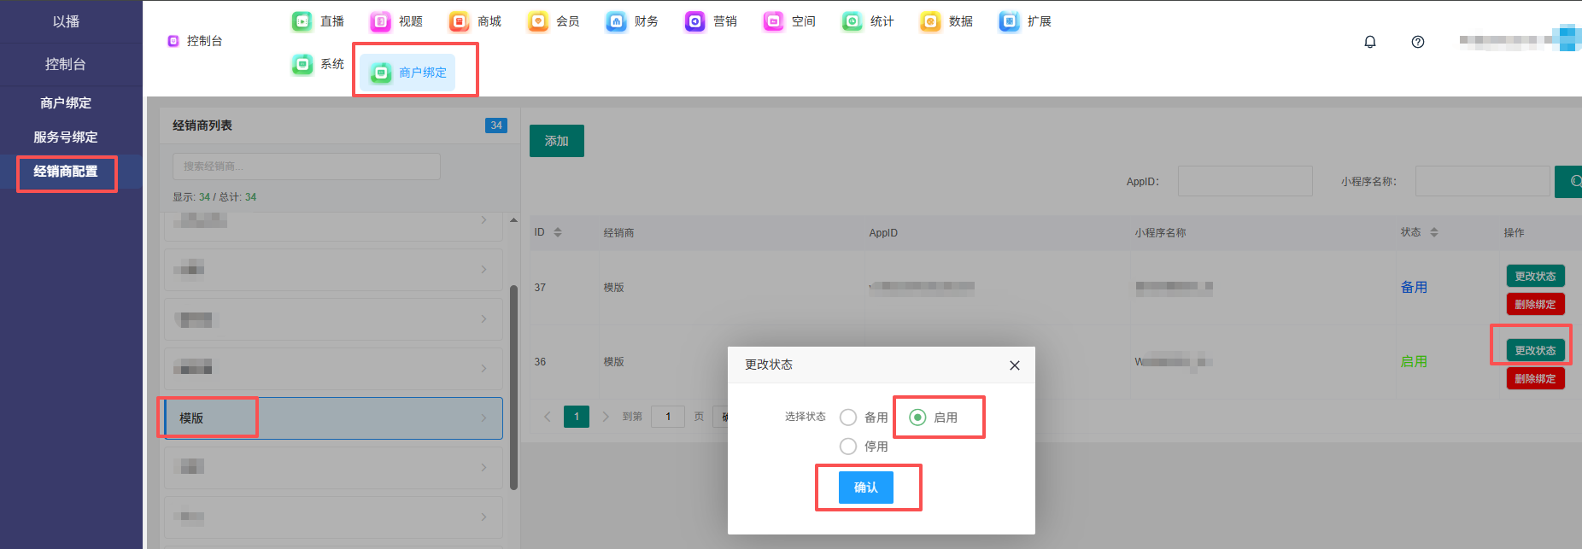This screenshot has width=1582, height=549.
Task: Click the green 添加 button
Action: click(x=556, y=141)
